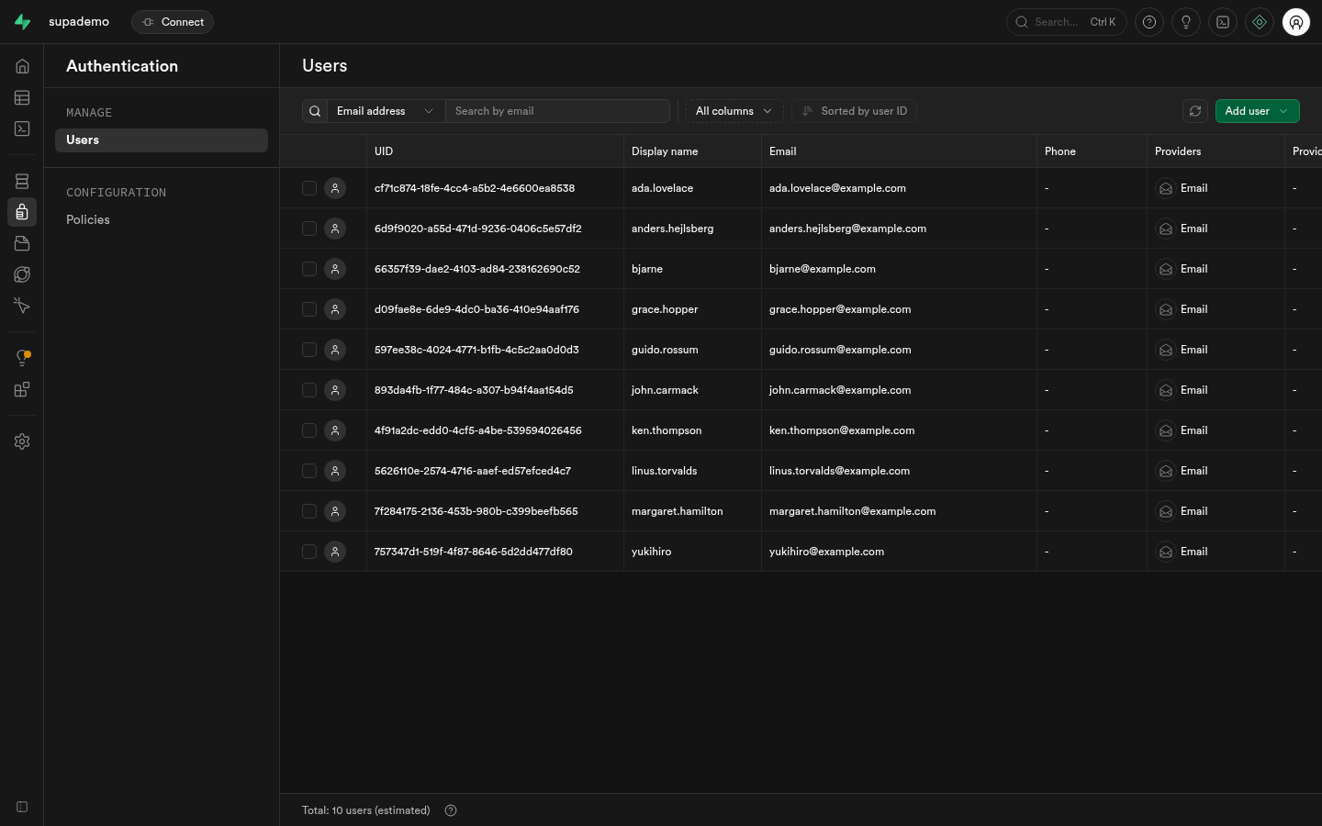
Task: Click the total users help icon
Action: 451,810
